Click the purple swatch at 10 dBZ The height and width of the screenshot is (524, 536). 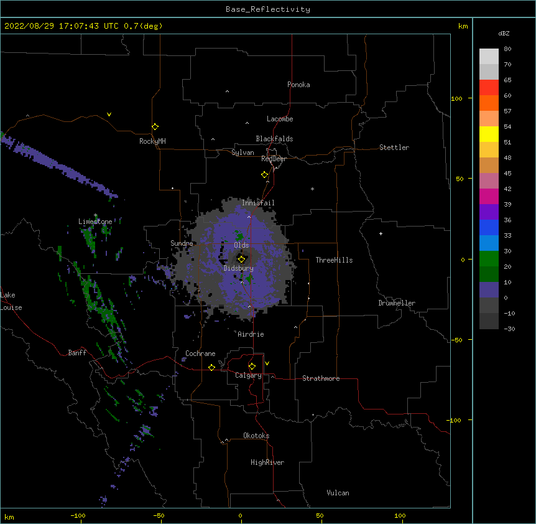[489, 290]
